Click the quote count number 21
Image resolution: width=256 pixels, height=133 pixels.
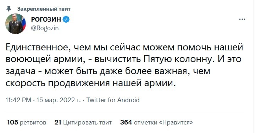(58, 122)
